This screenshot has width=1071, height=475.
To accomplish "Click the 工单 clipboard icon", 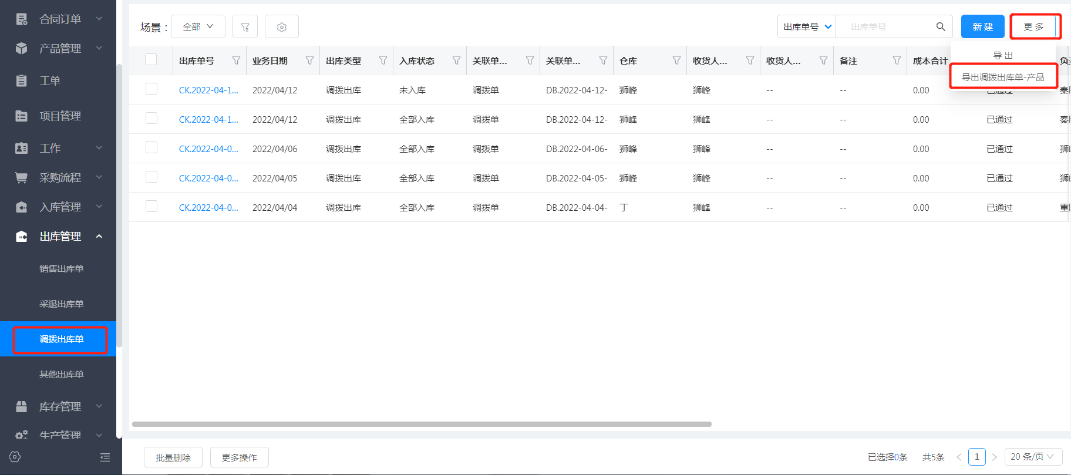I will tap(22, 80).
